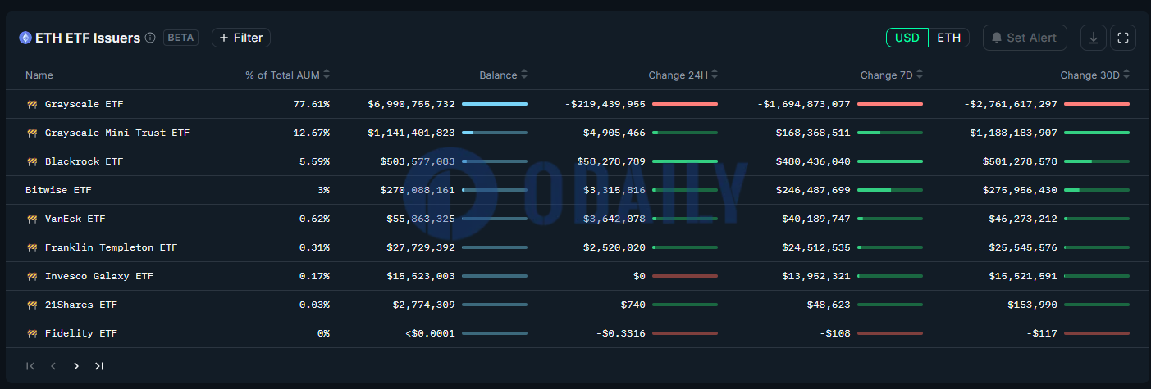Switch the currency toggle to USD
The height and width of the screenshot is (389, 1151).
pos(907,38)
